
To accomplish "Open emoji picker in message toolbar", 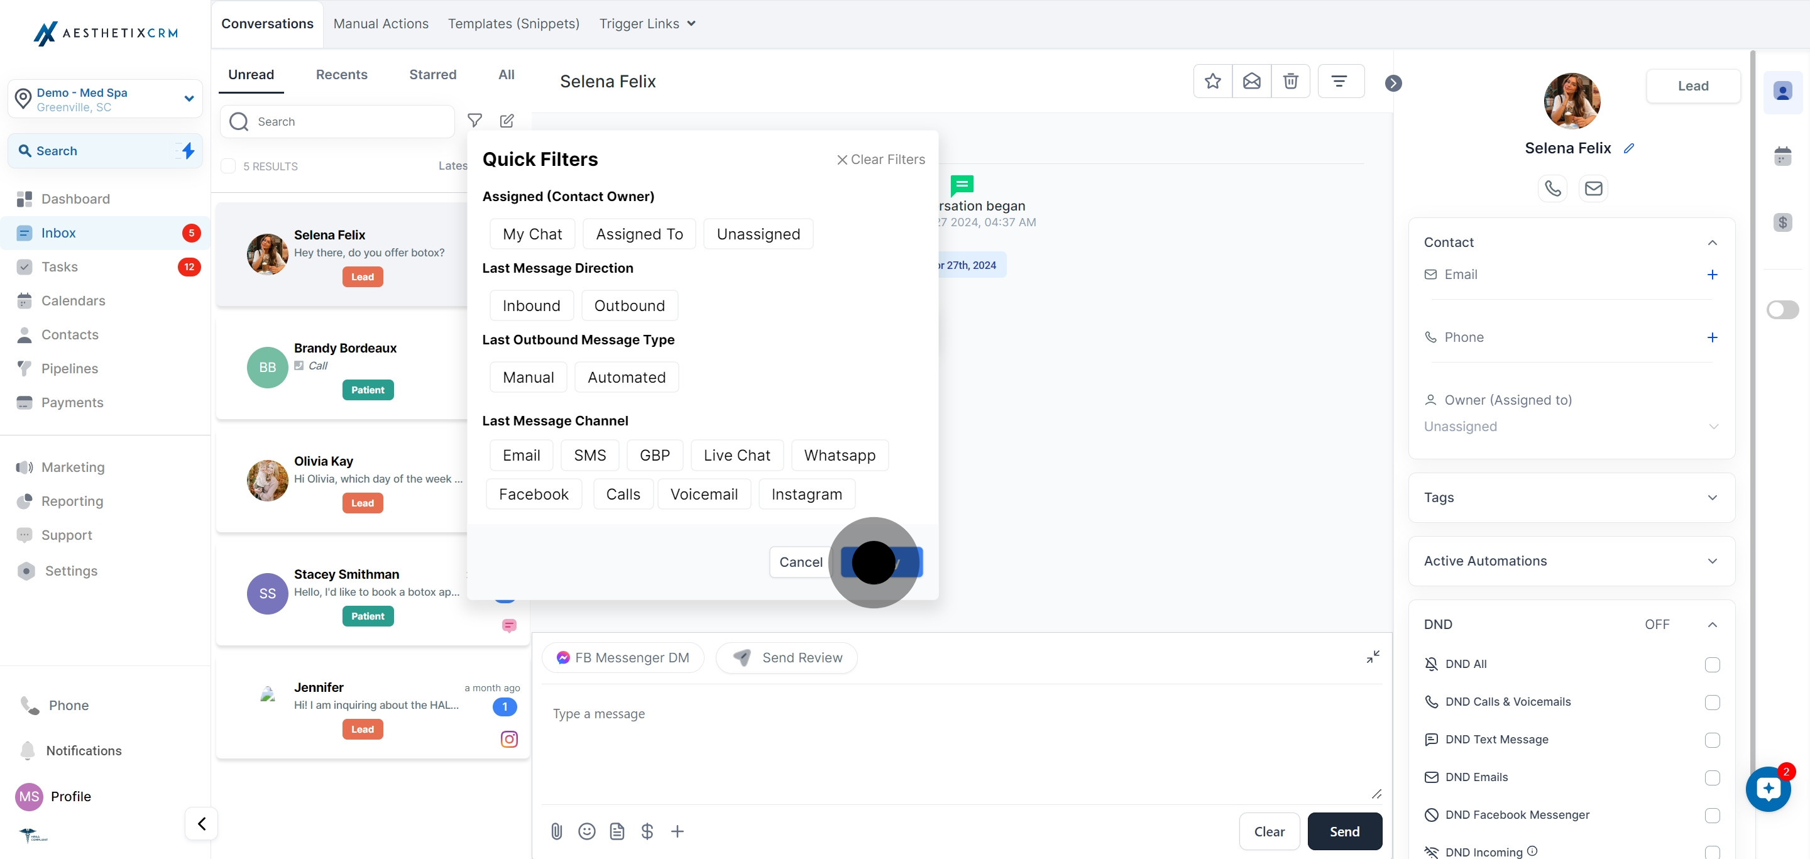I will 587,831.
